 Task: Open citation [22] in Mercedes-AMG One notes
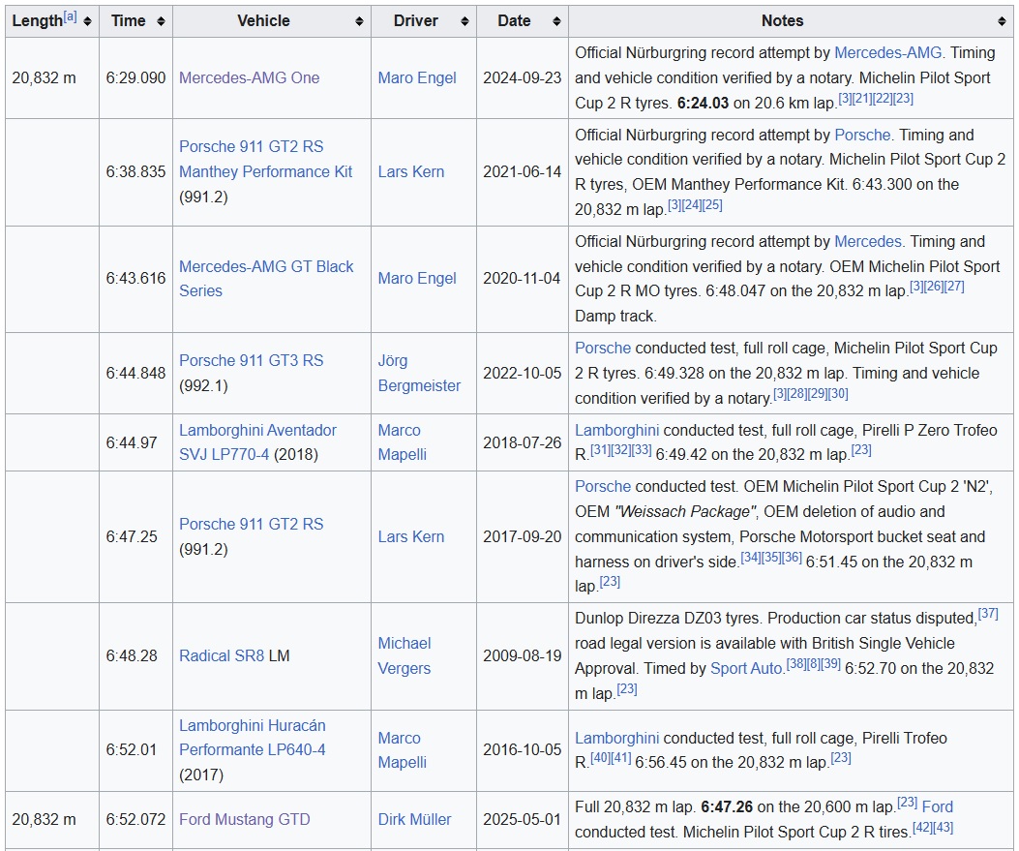tap(883, 99)
